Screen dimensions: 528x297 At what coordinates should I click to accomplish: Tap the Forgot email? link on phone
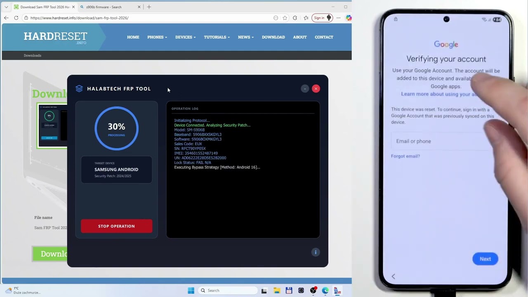405,156
